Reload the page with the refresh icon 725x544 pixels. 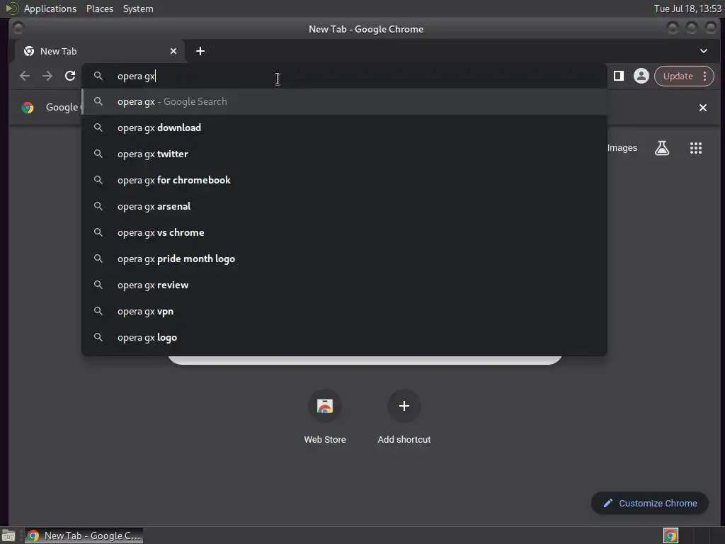click(x=70, y=76)
